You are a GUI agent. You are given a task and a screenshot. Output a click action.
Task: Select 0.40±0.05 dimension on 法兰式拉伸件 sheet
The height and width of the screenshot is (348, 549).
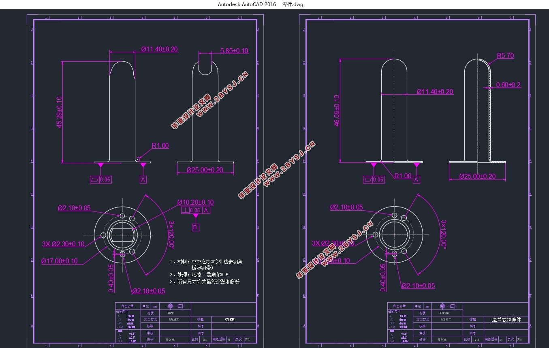coord(383,278)
